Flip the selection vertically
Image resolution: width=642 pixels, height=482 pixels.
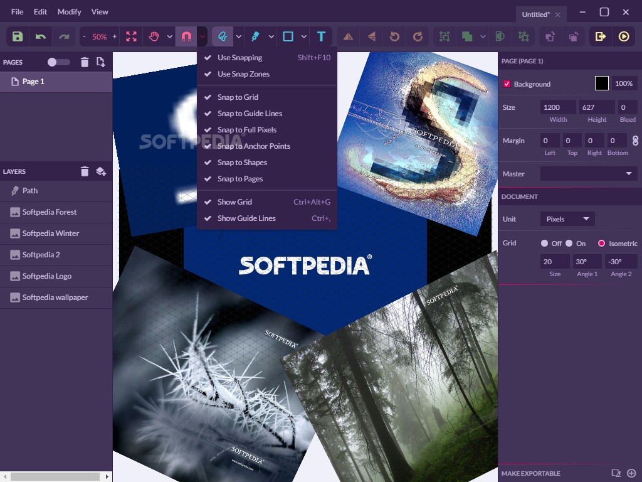point(371,36)
